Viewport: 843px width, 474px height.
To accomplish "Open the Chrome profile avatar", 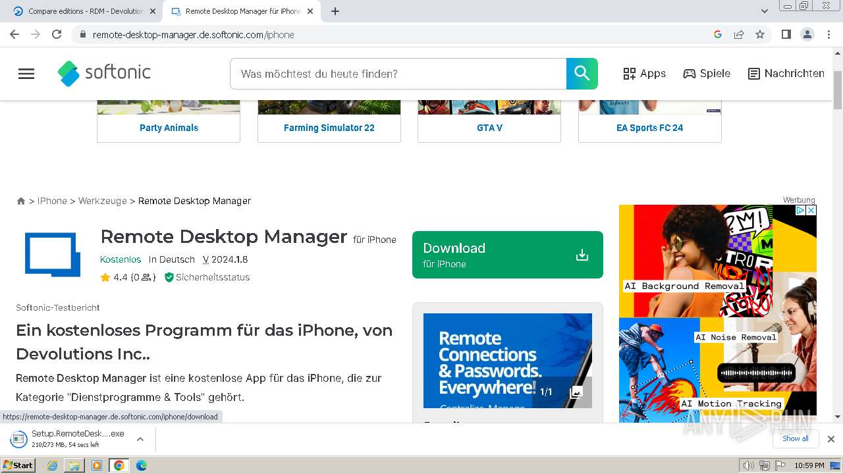I will [807, 34].
